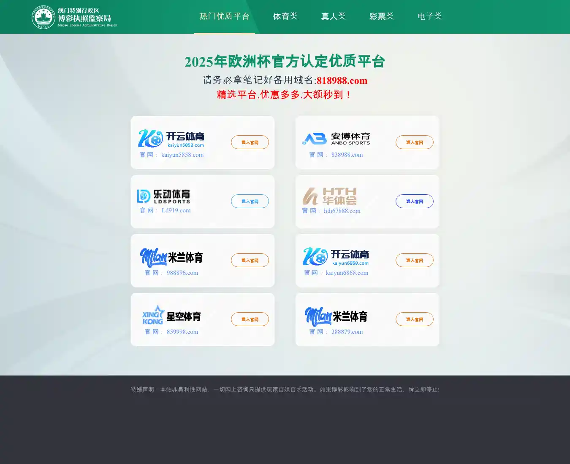This screenshot has height=464, width=570.
Task: Open the 电子类 tab
Action: pos(430,16)
